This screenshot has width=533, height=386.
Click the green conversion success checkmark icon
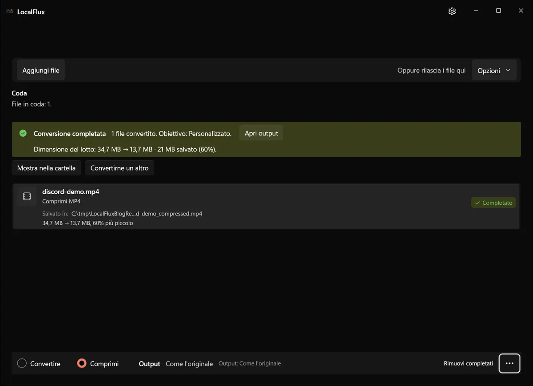pyautogui.click(x=23, y=133)
